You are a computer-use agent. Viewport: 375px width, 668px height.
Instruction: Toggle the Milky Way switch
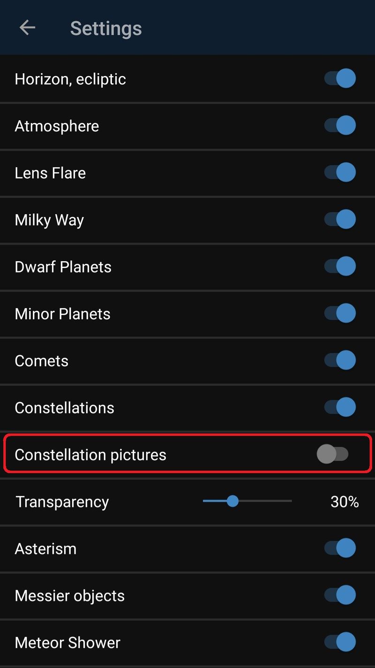(340, 219)
